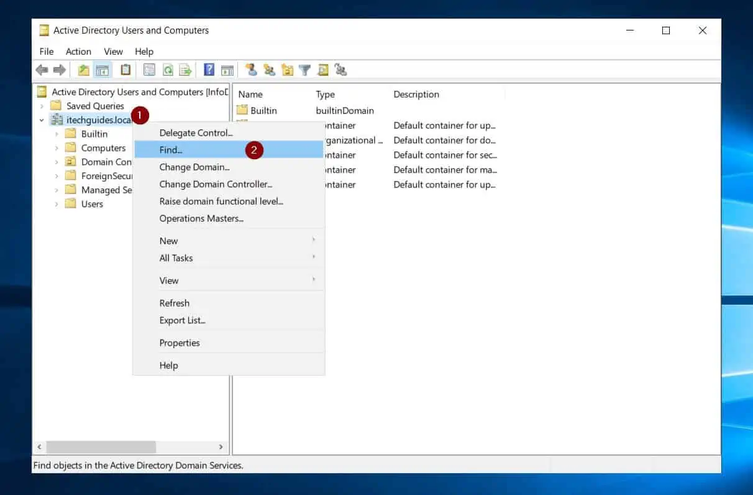Screen dimensions: 753x495
Task: Open the Action menu
Action: (78, 52)
